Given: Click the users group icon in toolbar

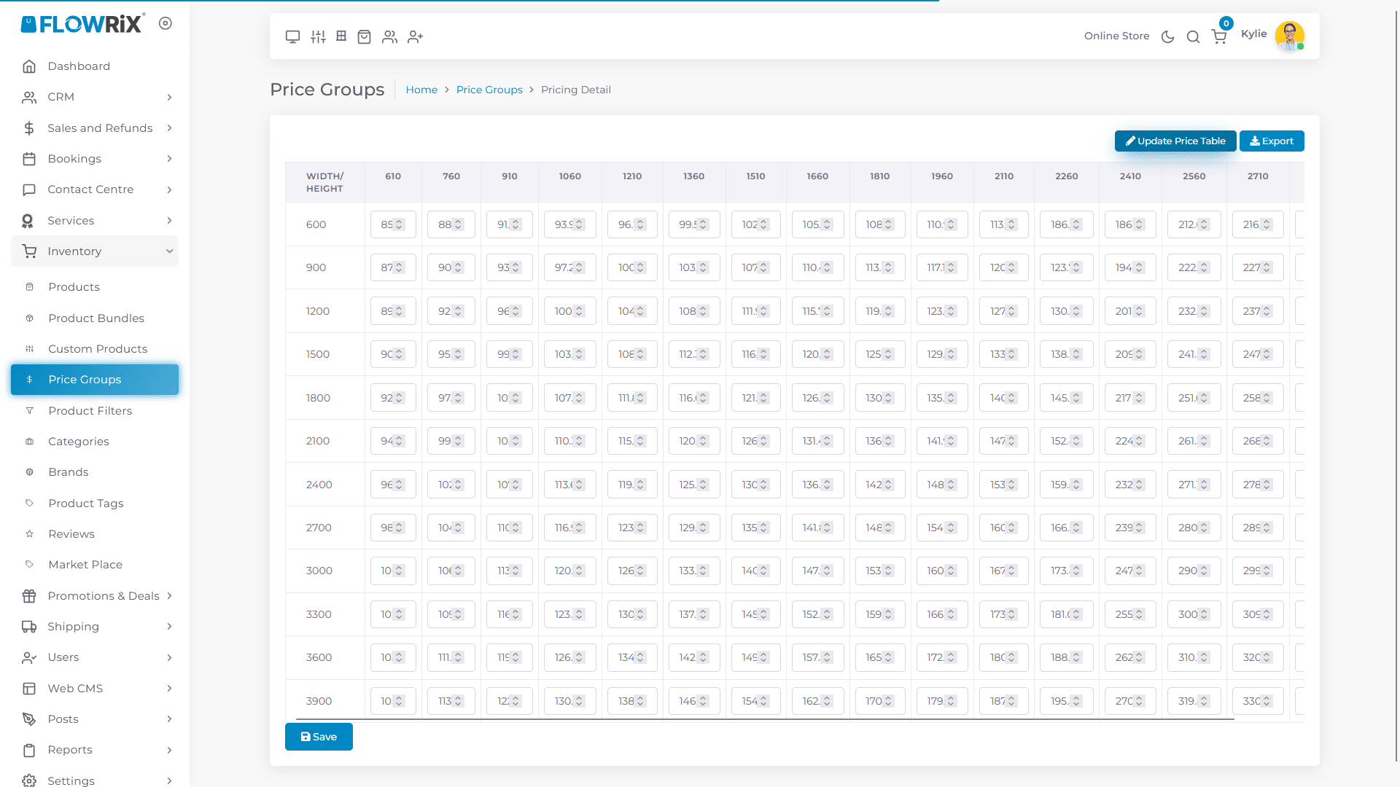Looking at the screenshot, I should pos(389,36).
